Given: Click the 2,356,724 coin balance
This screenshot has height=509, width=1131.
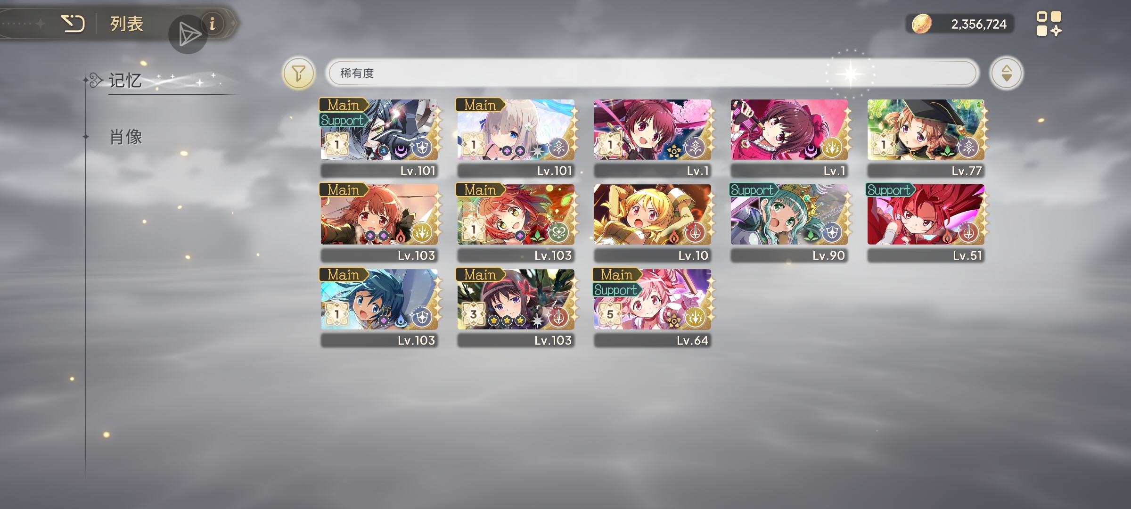Looking at the screenshot, I should pyautogui.click(x=978, y=24).
